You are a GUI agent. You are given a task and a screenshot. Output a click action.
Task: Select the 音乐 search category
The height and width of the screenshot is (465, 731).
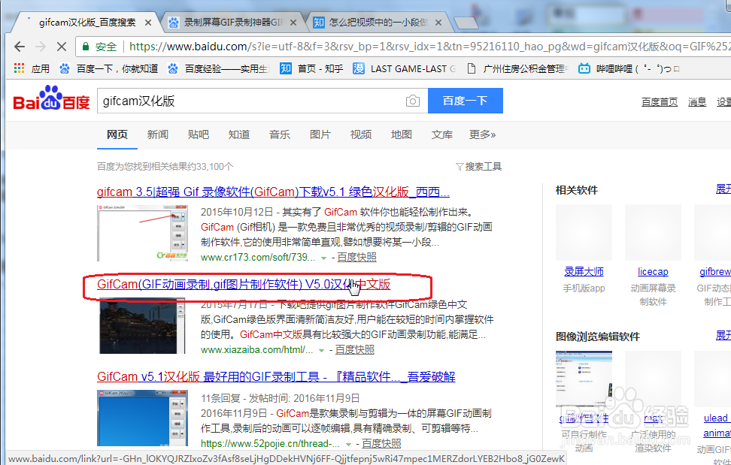[280, 134]
